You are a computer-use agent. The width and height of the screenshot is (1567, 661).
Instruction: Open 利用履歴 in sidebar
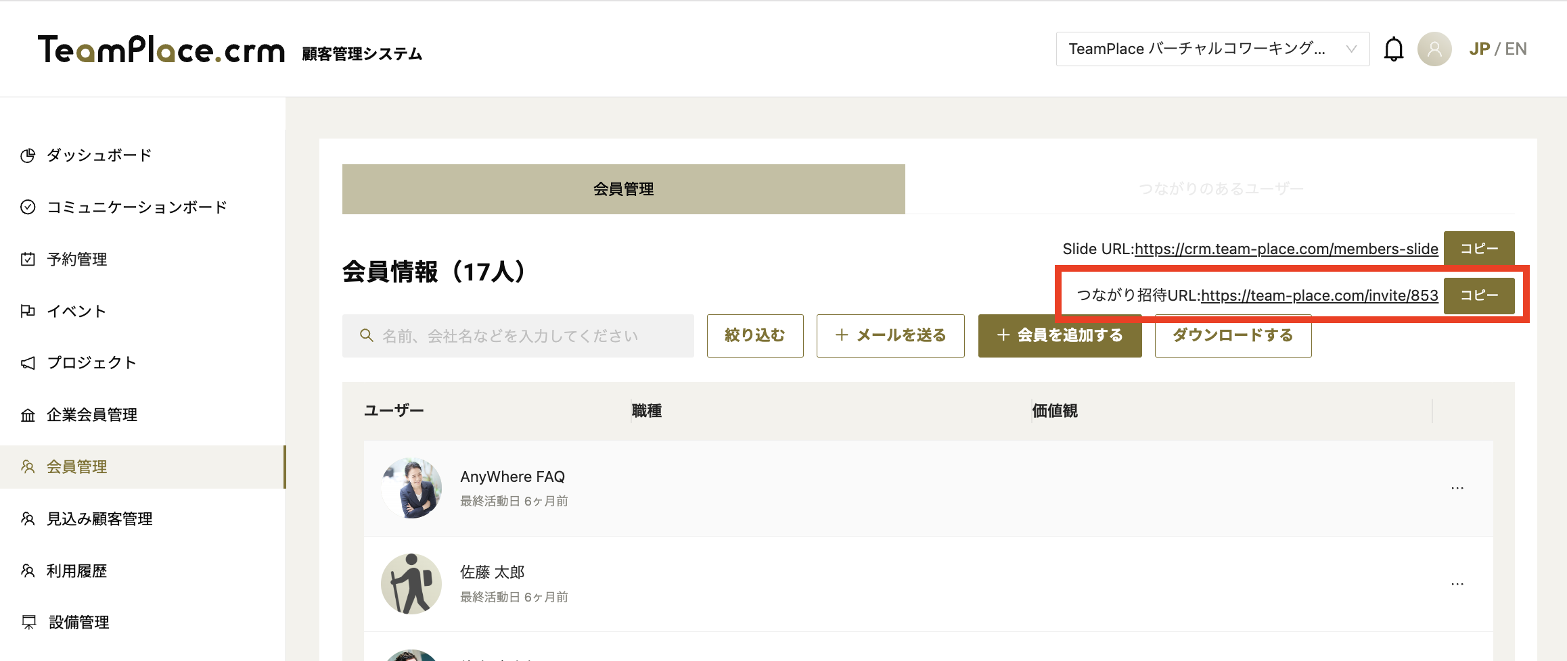tap(143, 570)
